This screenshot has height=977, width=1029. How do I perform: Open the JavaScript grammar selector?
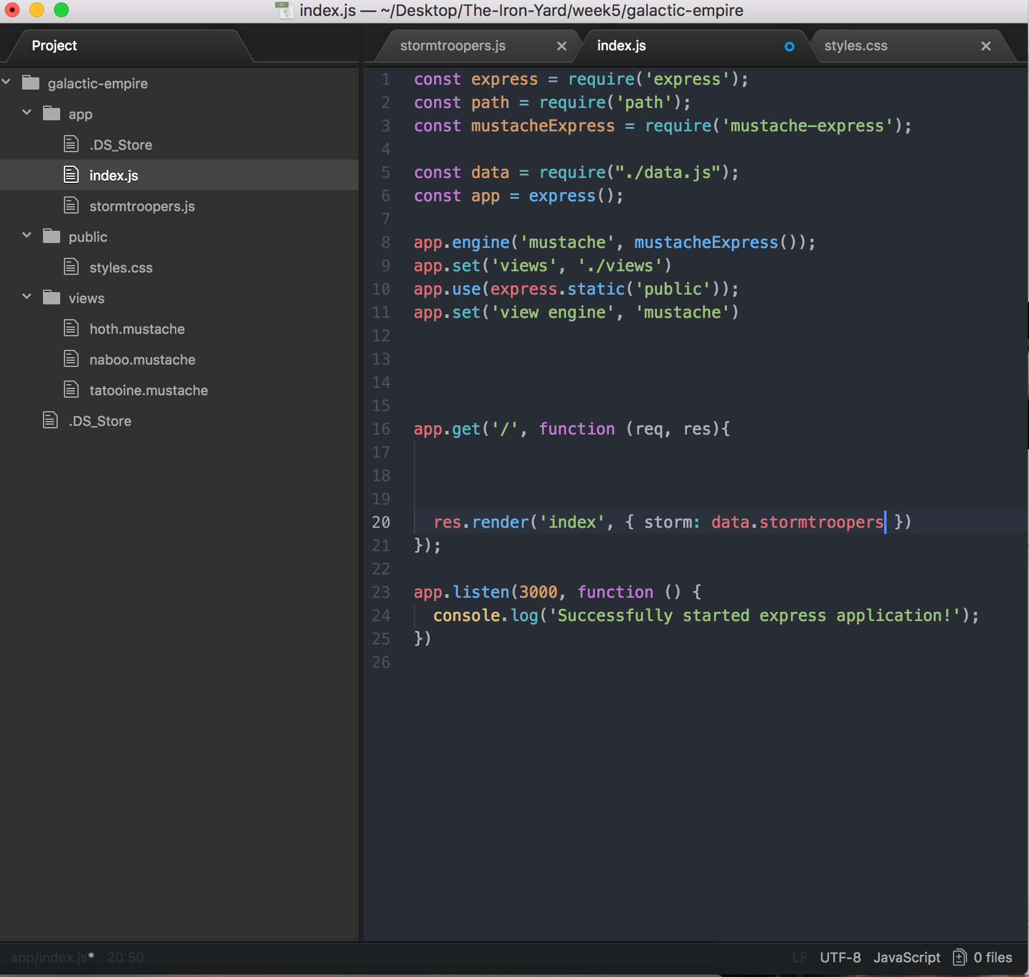point(907,957)
